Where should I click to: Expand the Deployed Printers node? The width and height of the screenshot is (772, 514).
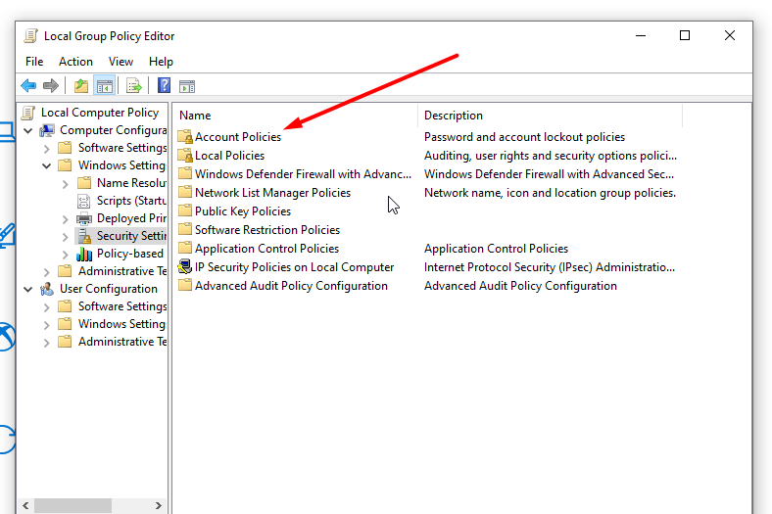click(66, 219)
